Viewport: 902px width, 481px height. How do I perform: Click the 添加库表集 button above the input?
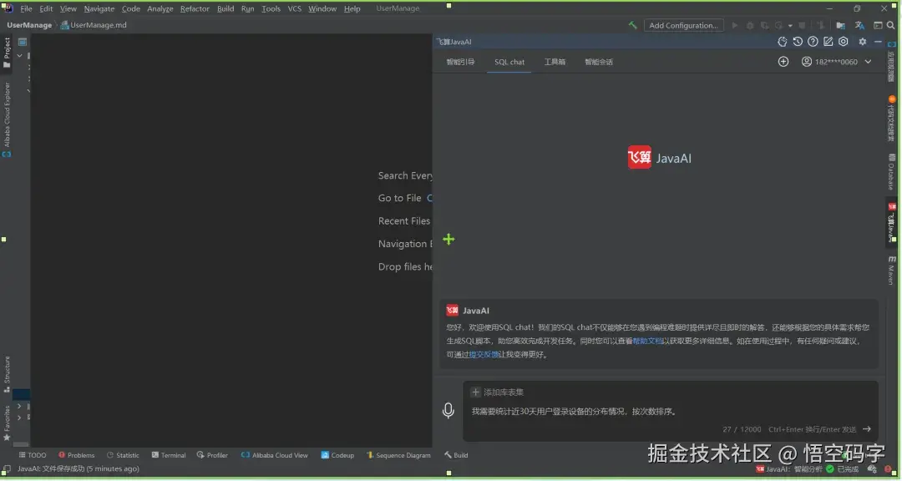click(499, 392)
